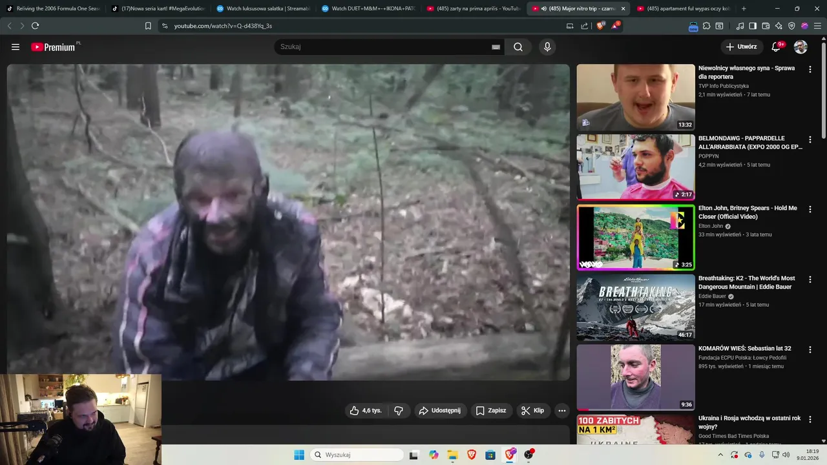Viewport: 827px width, 465px height.
Task: Close the Major nitro trip tab
Action: tap(623, 8)
